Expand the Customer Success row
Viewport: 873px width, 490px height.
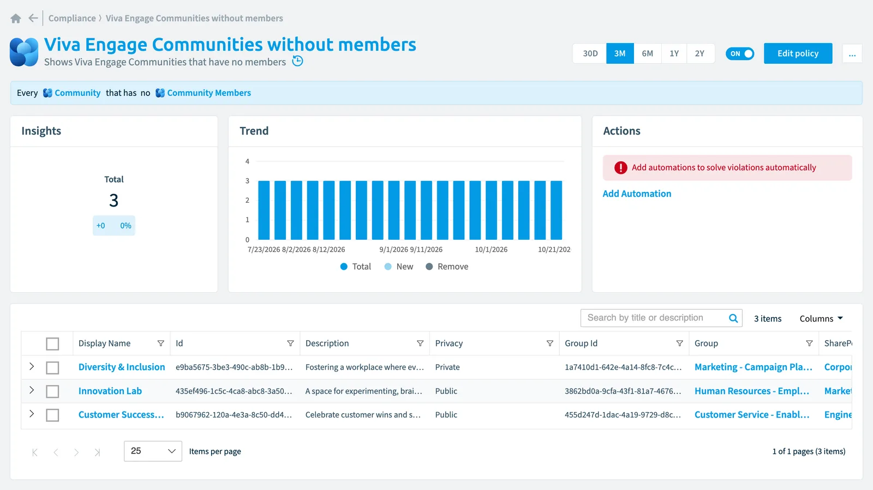[32, 414]
